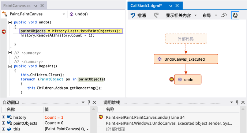Click the paintObjects field icon
Image resolution: width=247 pixels, height=133 pixels.
(x=10, y=123)
